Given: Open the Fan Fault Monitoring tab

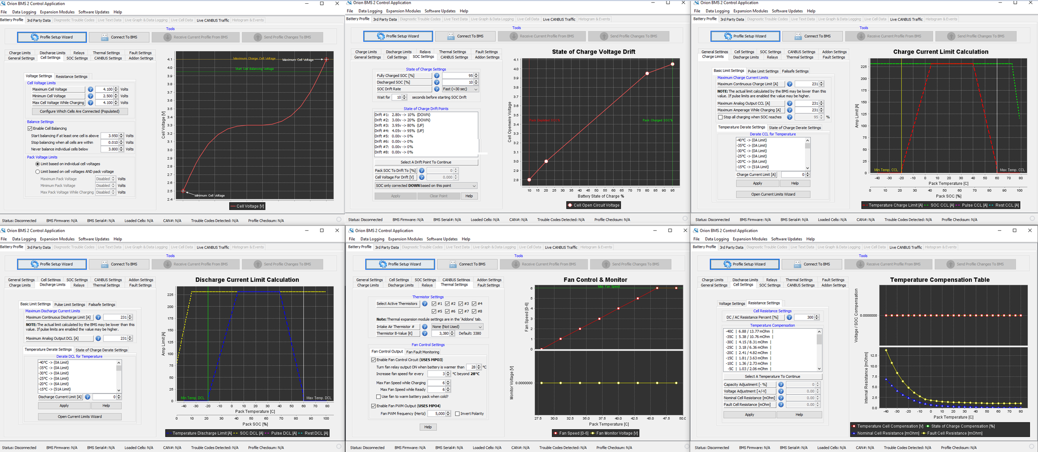Looking at the screenshot, I should [423, 351].
